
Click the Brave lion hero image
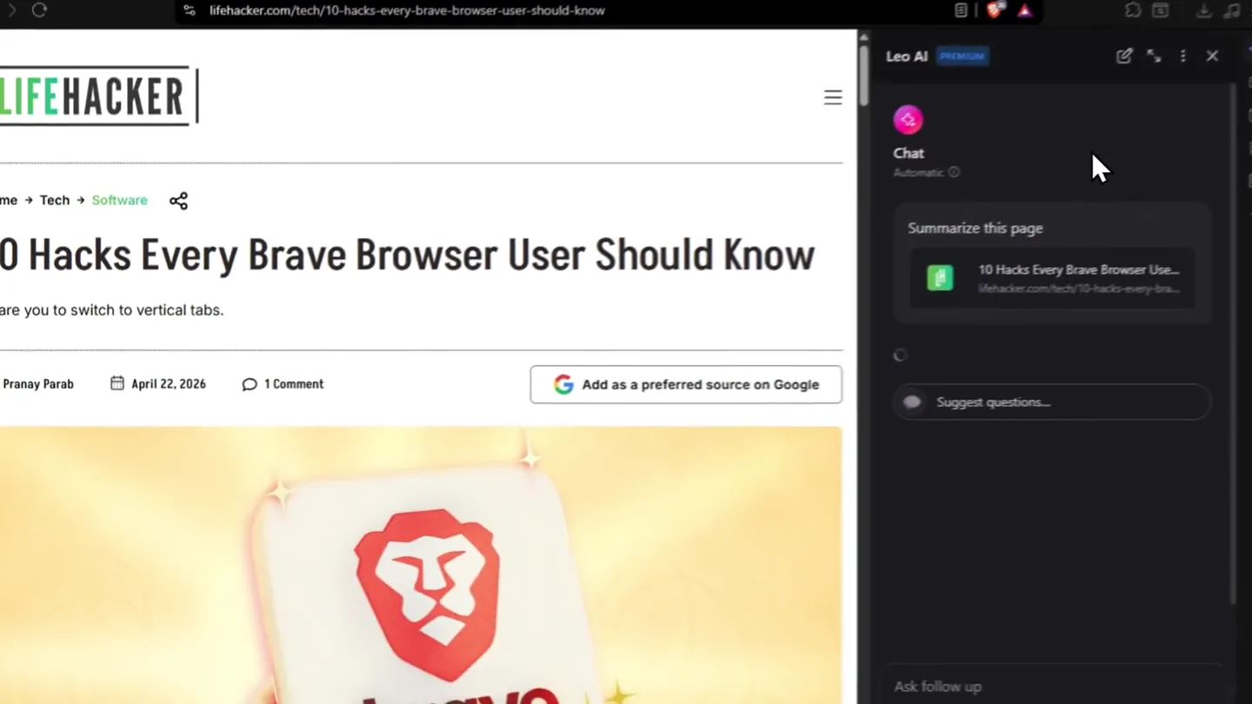(x=421, y=565)
